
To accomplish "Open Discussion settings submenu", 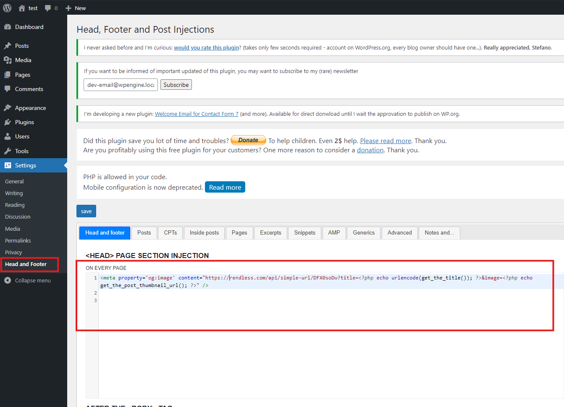I will pos(18,217).
